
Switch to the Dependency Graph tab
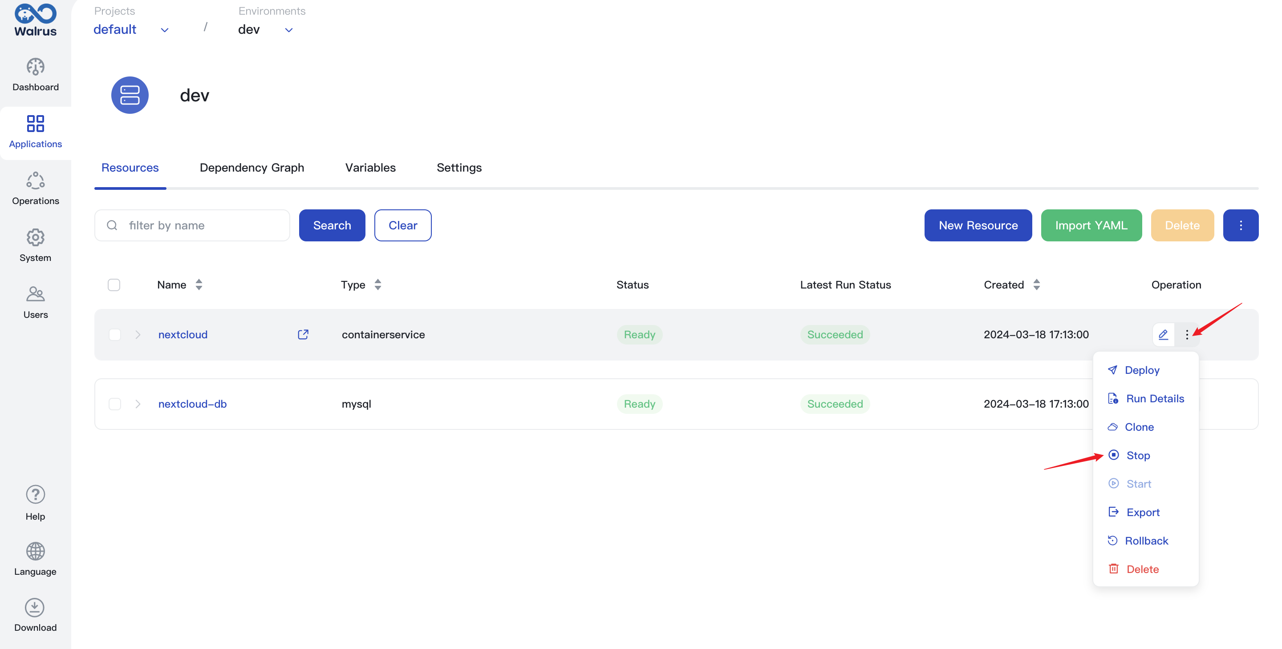click(x=252, y=167)
